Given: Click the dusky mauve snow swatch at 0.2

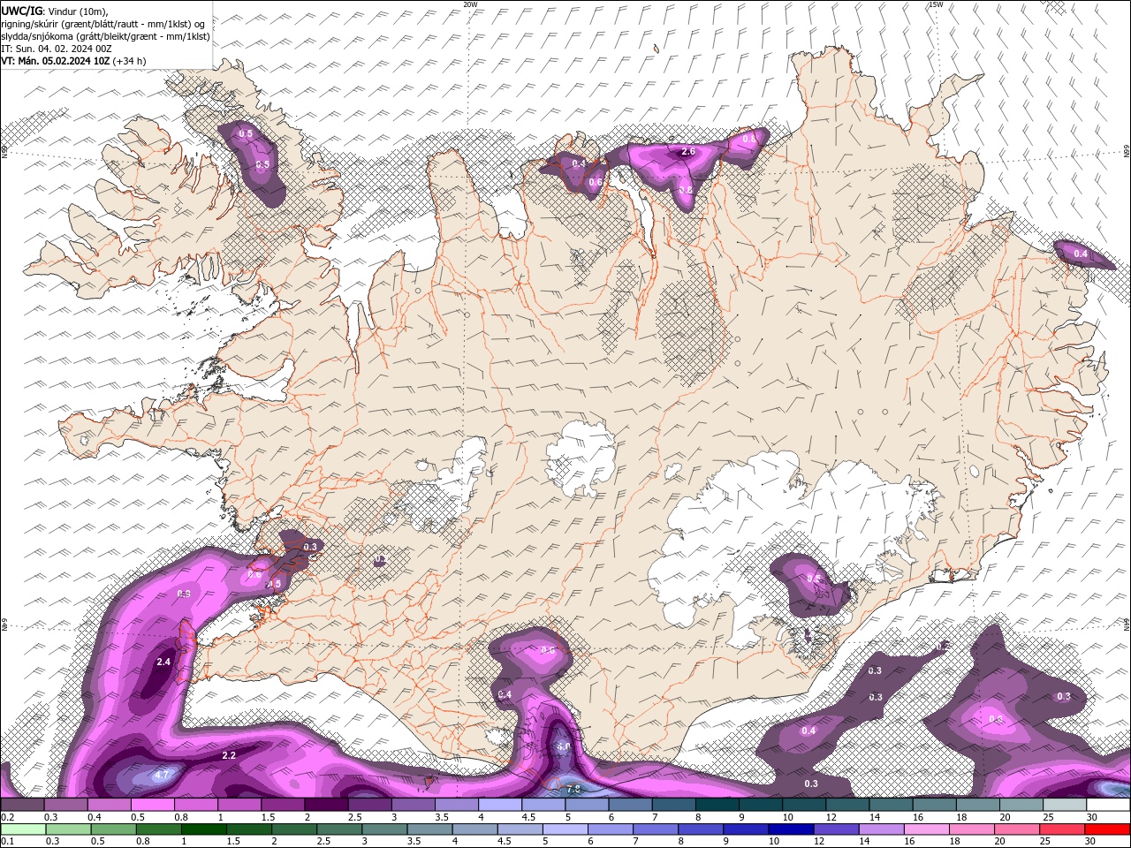Looking at the screenshot, I should click(22, 805).
